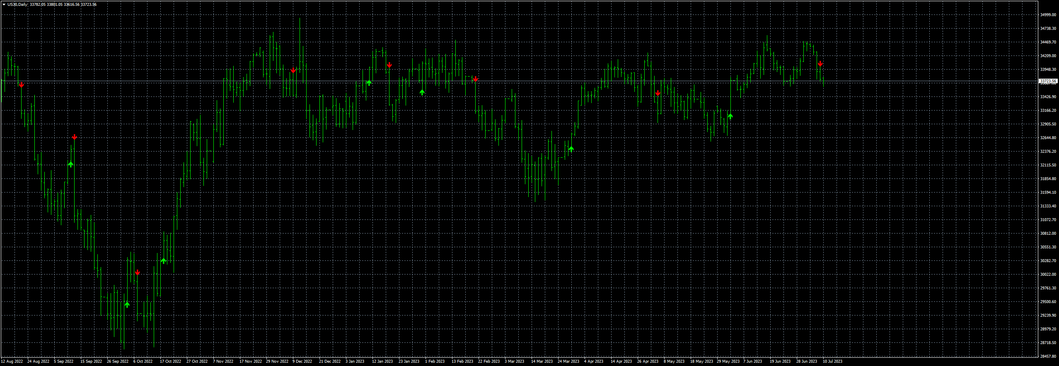Click the 30551.30 price label
The image size is (1059, 366).
tap(1048, 247)
